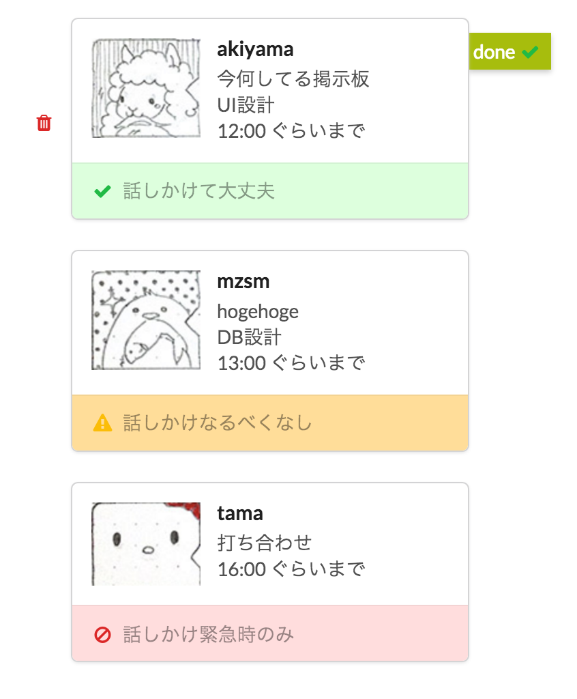Click the orange 話しかけなるべくなし status bar
Image resolution: width=577 pixels, height=699 pixels.
click(270, 423)
